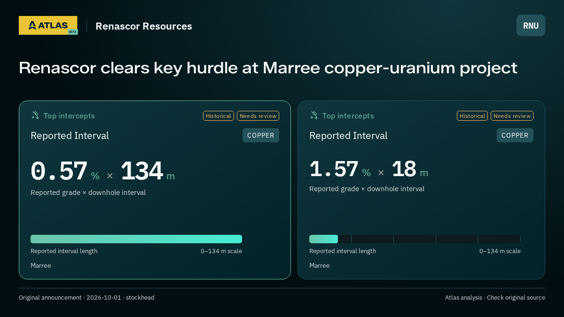Click the full interval bar on the 134 m card
Image resolution: width=564 pixels, height=317 pixels.
point(136,239)
